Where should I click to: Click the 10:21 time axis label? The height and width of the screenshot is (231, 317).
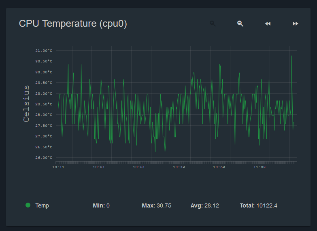[99, 167]
